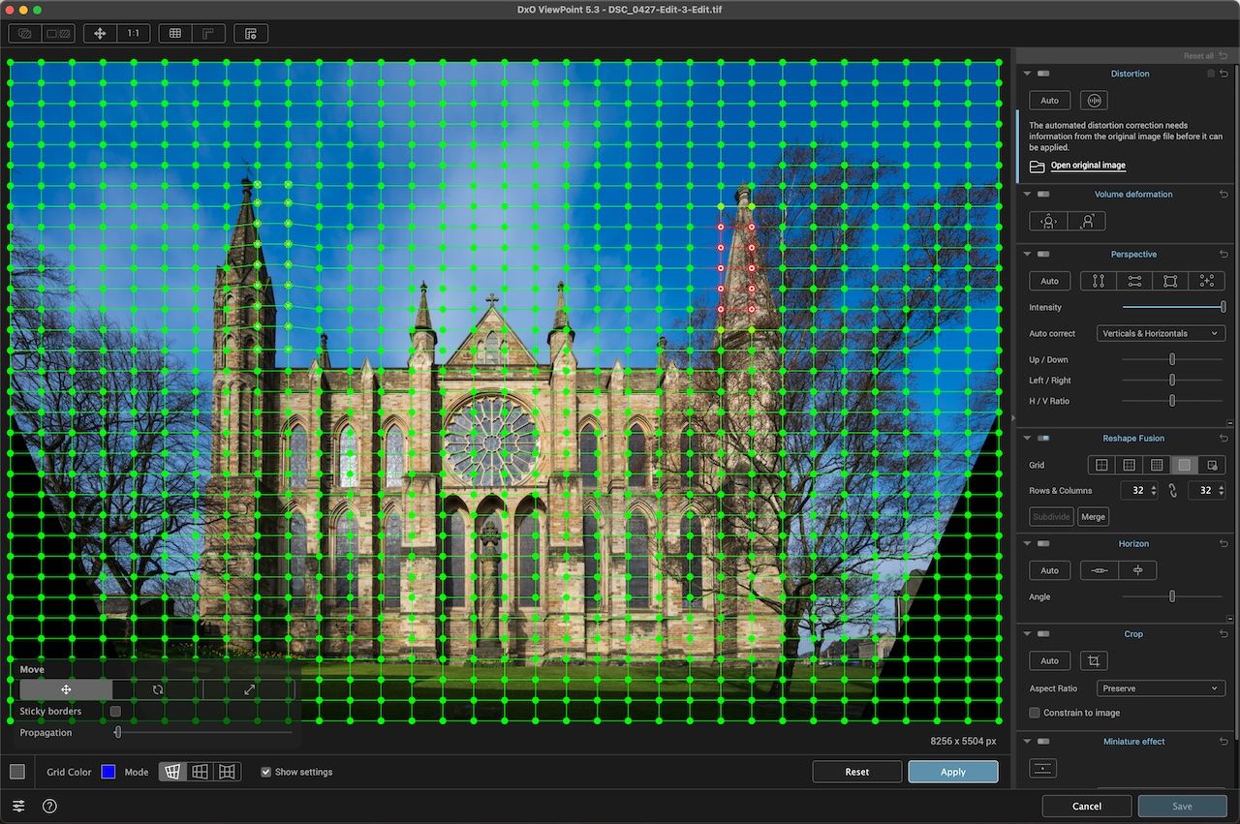Select the force vertical parallels perspective tool
The width and height of the screenshot is (1240, 824).
[1099, 281]
